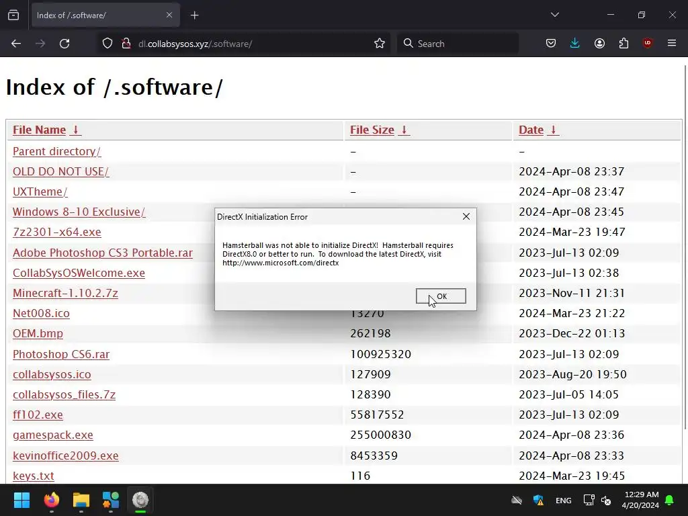Select the Index of /.software/ tab
This screenshot has height=516, width=688.
click(x=105, y=15)
